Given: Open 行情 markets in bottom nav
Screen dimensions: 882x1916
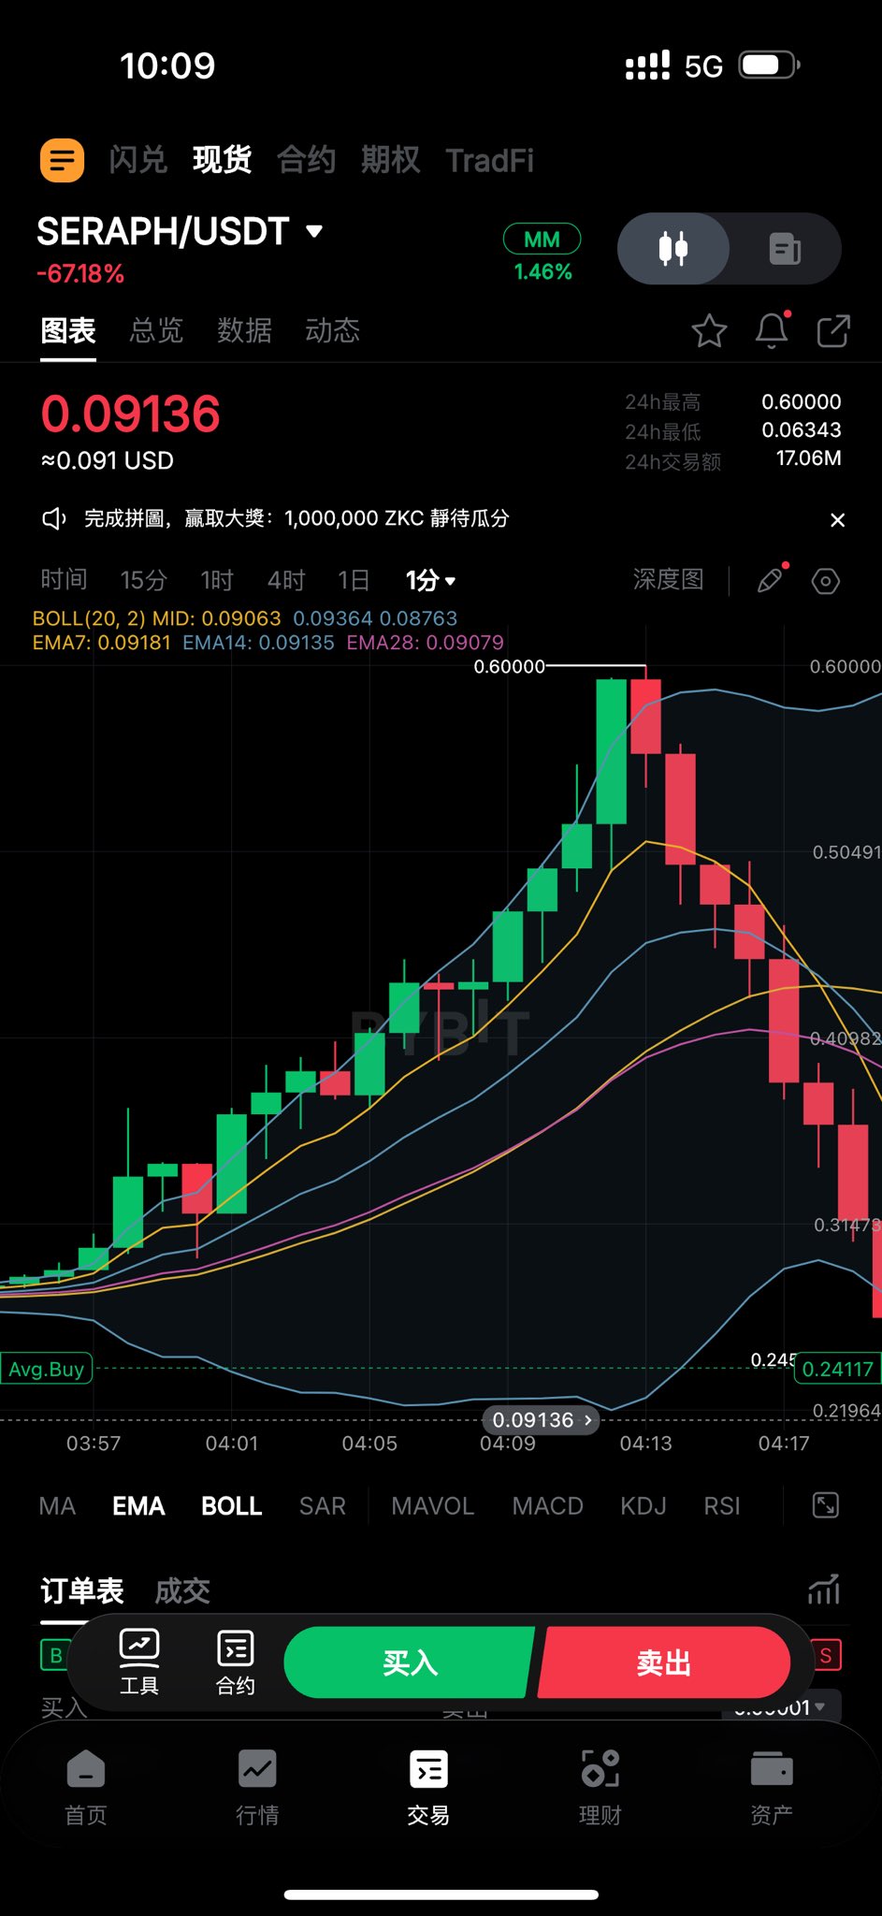Looking at the screenshot, I should tap(257, 1787).
